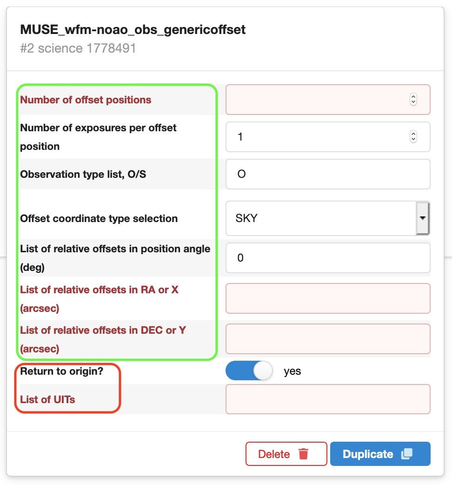Click the #2 science 1778491 subtitle
Screen dimensions: 452x485
pos(78,48)
